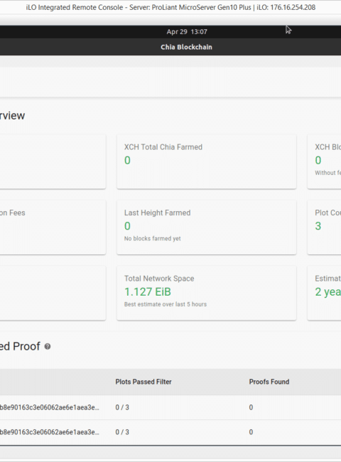Click the Last Height Farmed label

157,213
